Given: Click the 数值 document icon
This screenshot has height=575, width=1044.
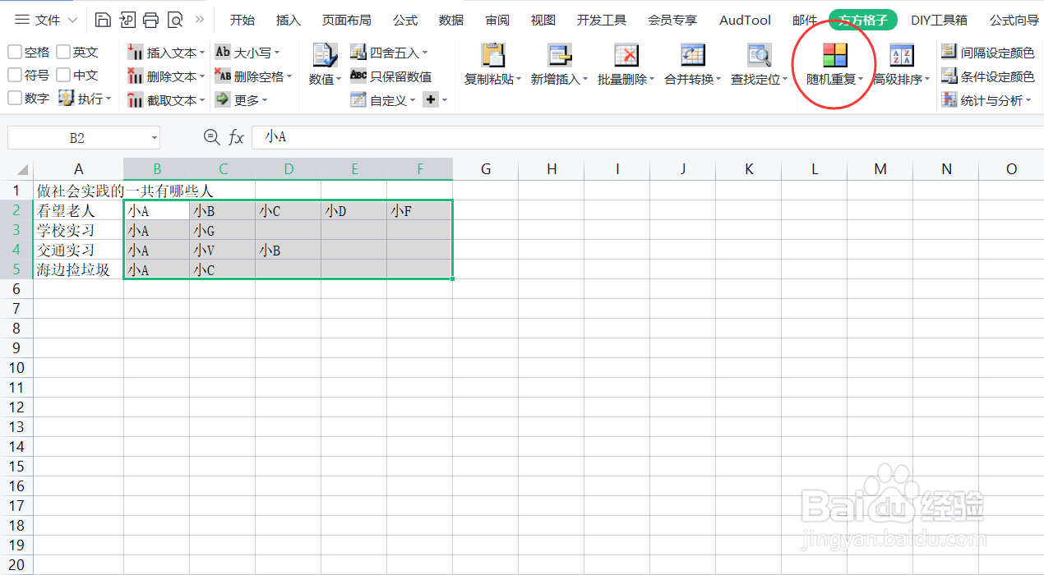Looking at the screenshot, I should [x=325, y=56].
